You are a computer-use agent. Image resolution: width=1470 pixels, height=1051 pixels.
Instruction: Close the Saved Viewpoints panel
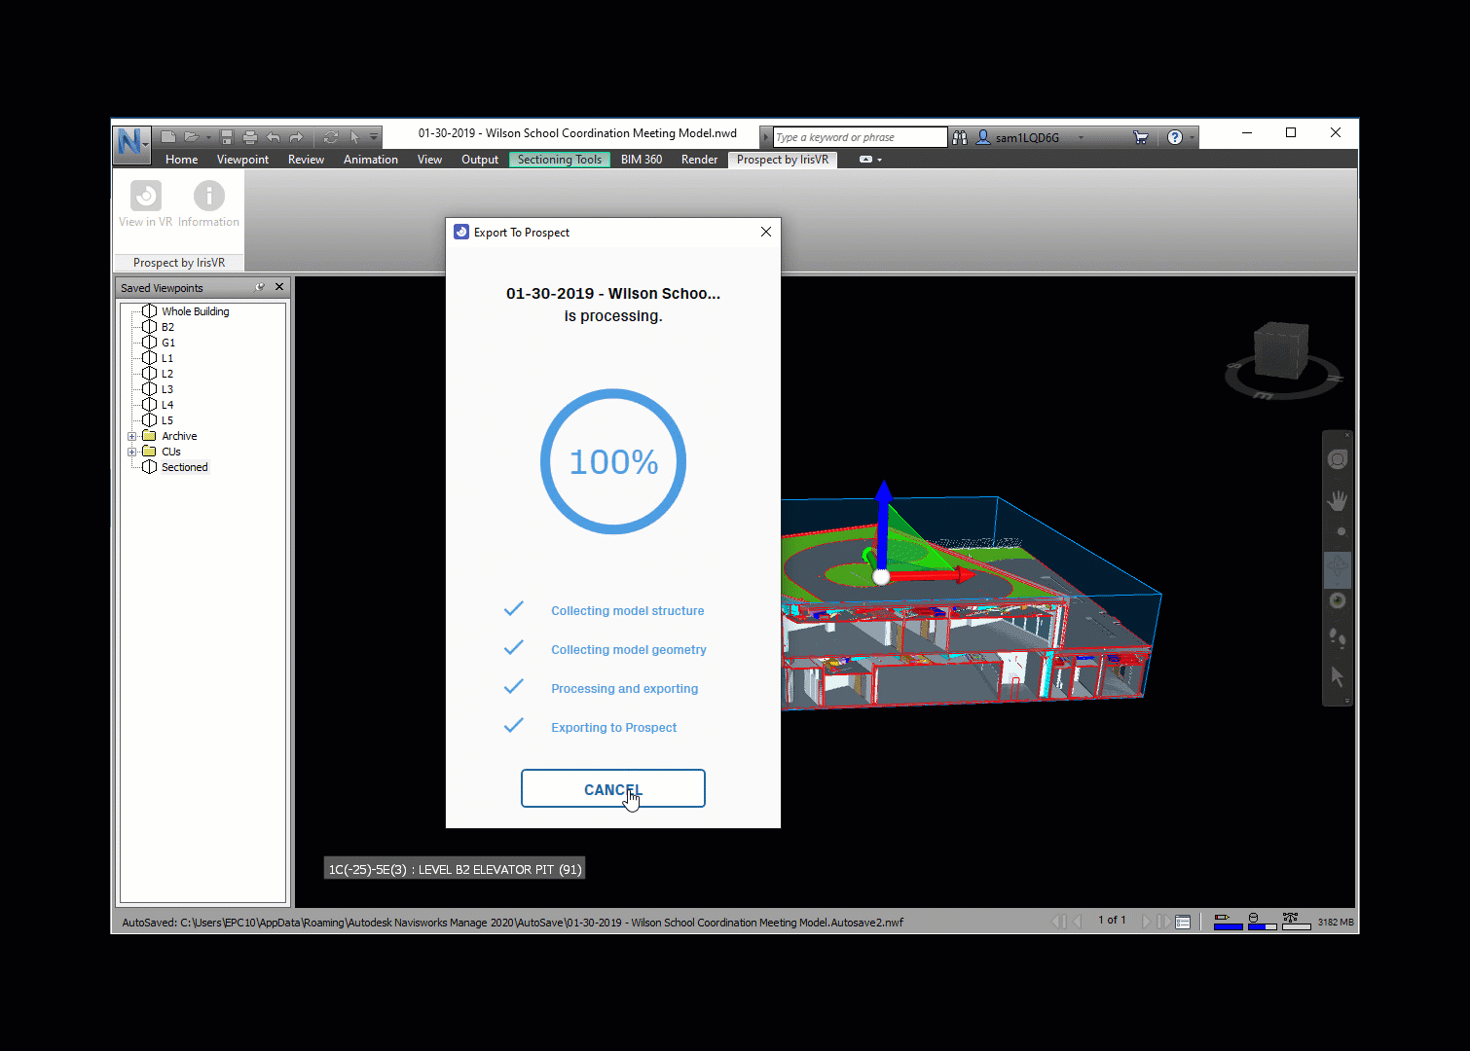[279, 287]
